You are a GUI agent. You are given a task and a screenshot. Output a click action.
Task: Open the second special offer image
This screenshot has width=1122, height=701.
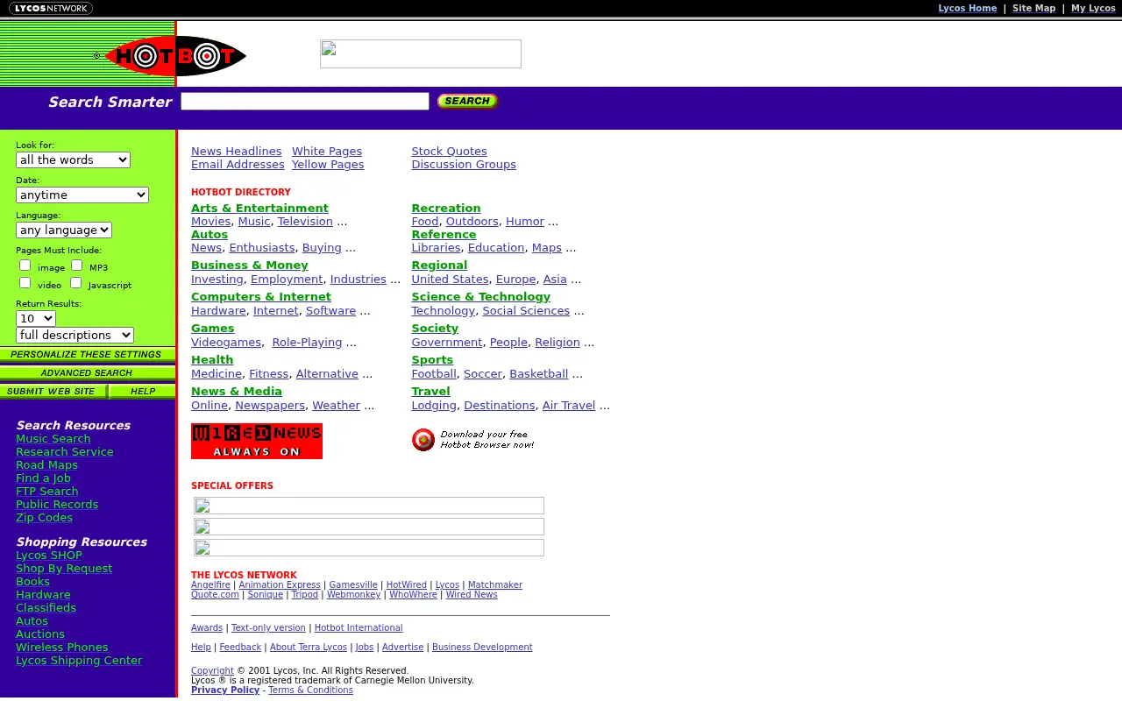(369, 527)
